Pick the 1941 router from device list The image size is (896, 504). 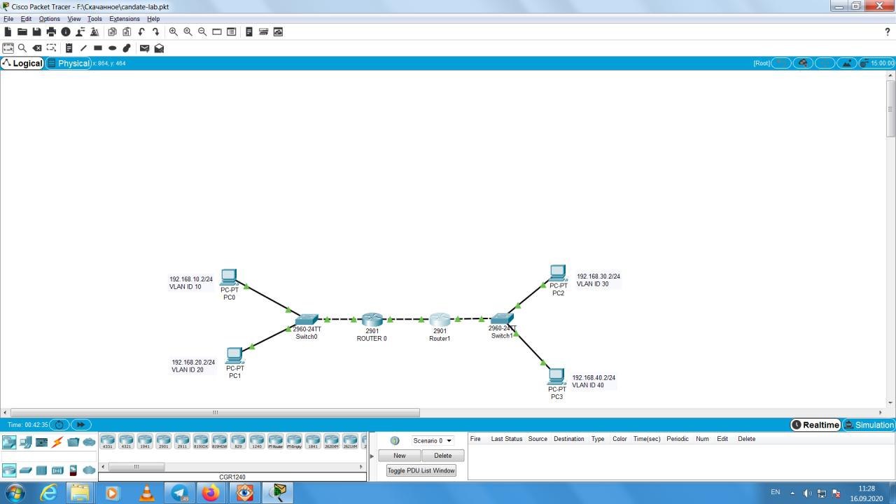pos(145,442)
